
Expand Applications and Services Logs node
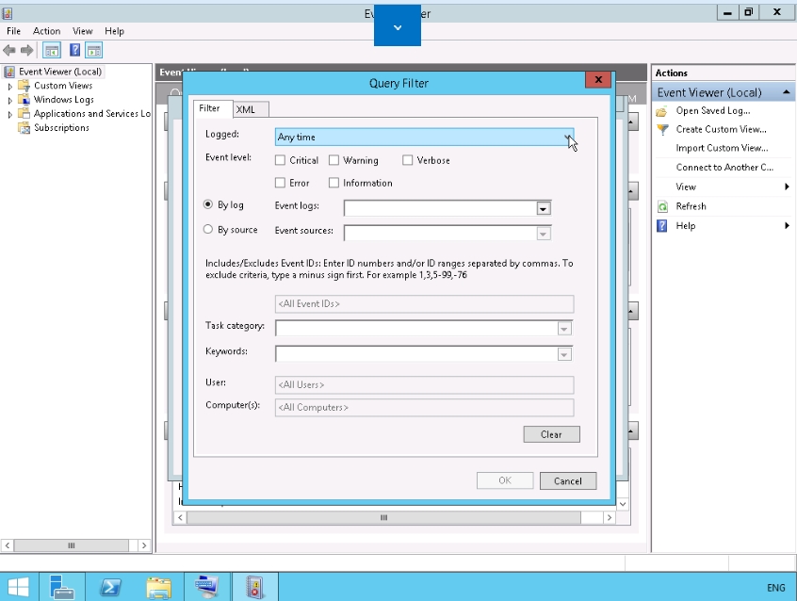[x=10, y=114]
